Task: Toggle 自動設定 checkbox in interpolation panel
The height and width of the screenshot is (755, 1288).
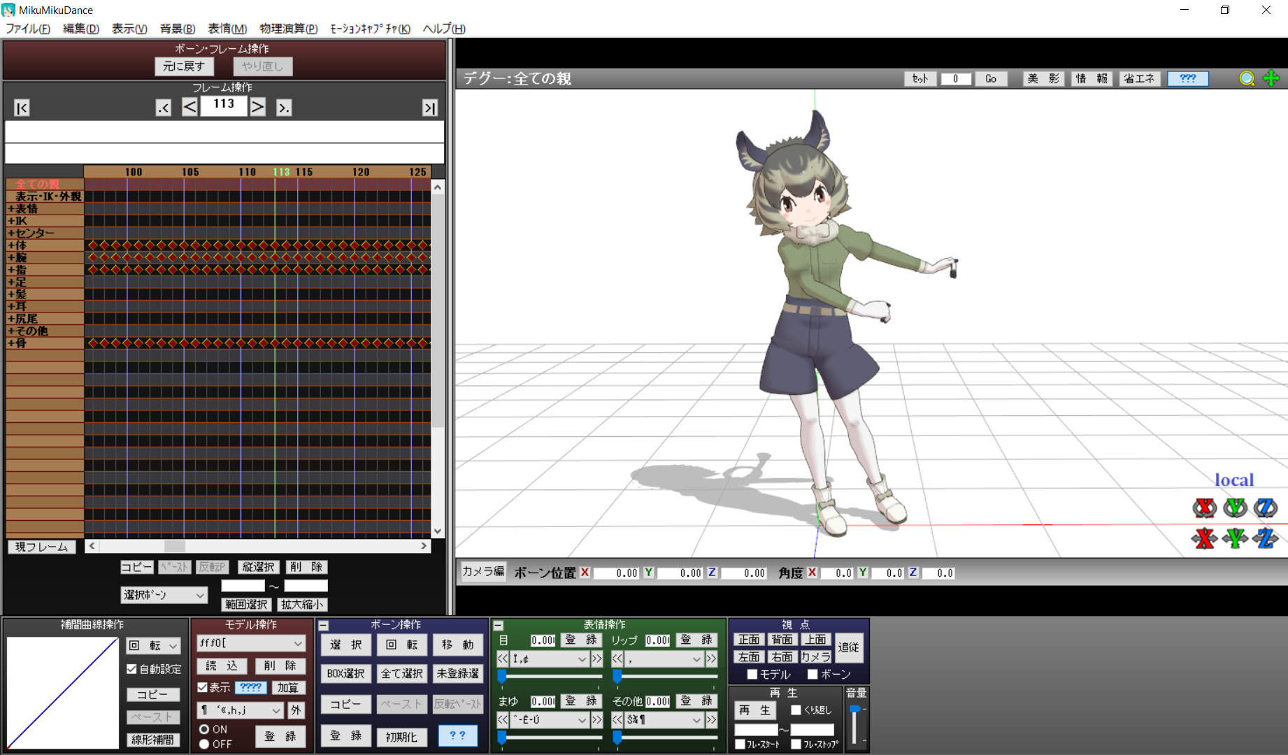Action: pos(131,669)
